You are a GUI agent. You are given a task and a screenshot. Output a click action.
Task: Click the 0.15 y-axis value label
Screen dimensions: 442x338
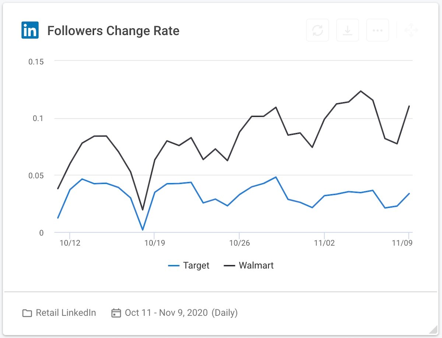(36, 61)
